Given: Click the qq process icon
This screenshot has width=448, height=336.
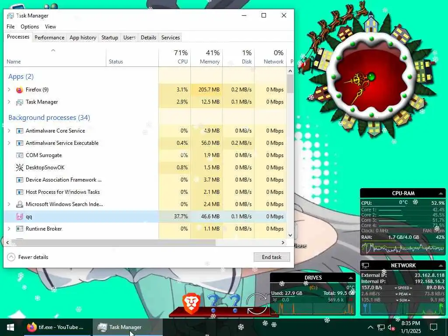Looking at the screenshot, I should [x=19, y=217].
